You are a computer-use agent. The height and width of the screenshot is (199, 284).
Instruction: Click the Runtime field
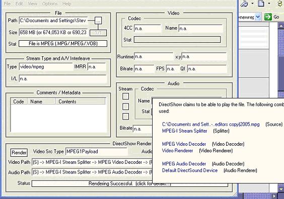point(154,57)
